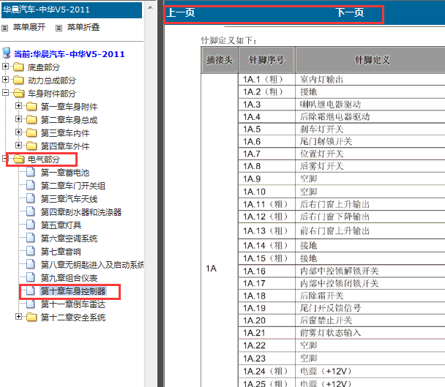Viewport: 445px width, 387px height.
Task: Click page icon for 第十章车身控制器
Action: (31, 290)
